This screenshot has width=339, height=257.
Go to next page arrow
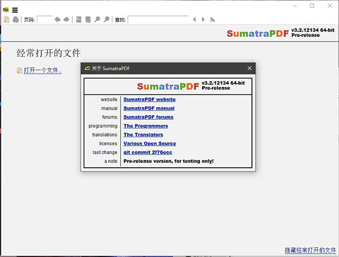coord(66,19)
